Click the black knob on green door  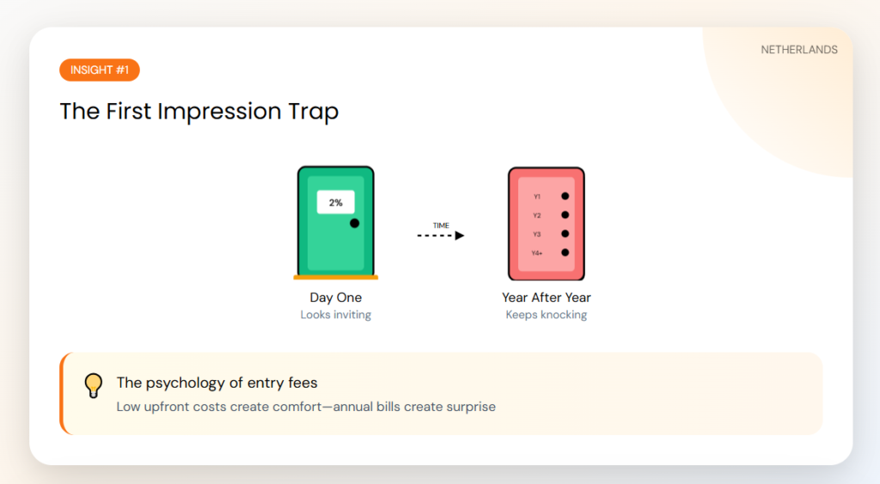(354, 224)
